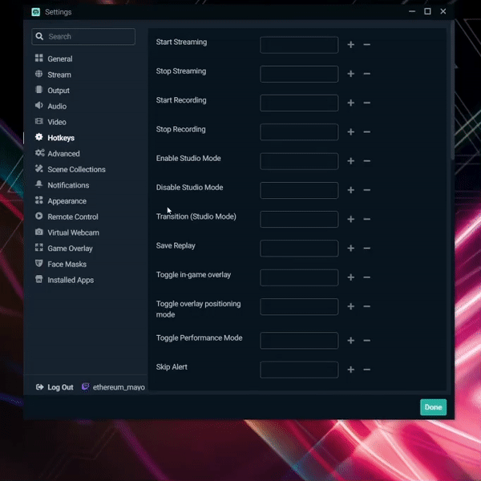Click the Stop Recording hotkey field
Viewport: 481px width, 481px height.
(299, 132)
